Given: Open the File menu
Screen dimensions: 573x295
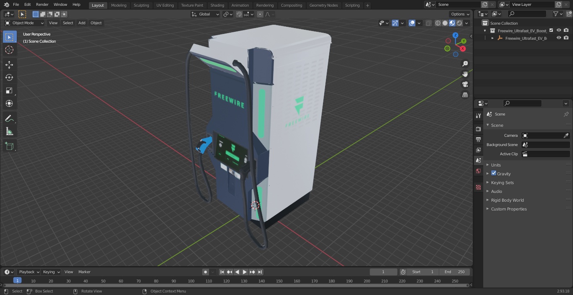Looking at the screenshot, I should coord(16,5).
